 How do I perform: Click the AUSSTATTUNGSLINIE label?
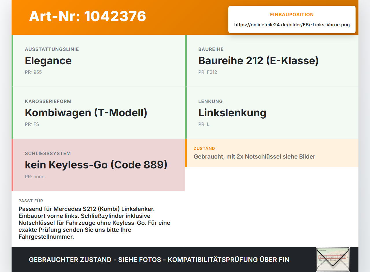click(x=52, y=49)
